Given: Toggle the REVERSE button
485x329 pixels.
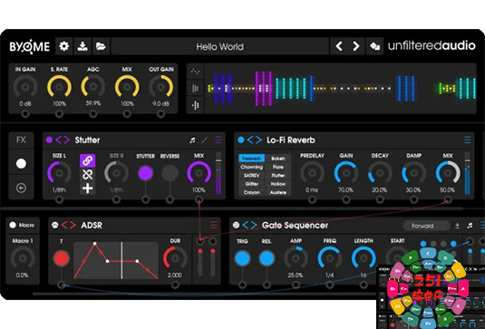Looking at the screenshot, I should pyautogui.click(x=170, y=173).
